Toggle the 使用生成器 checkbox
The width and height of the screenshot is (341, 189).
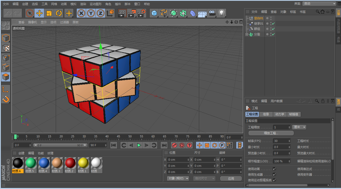tap(274, 175)
